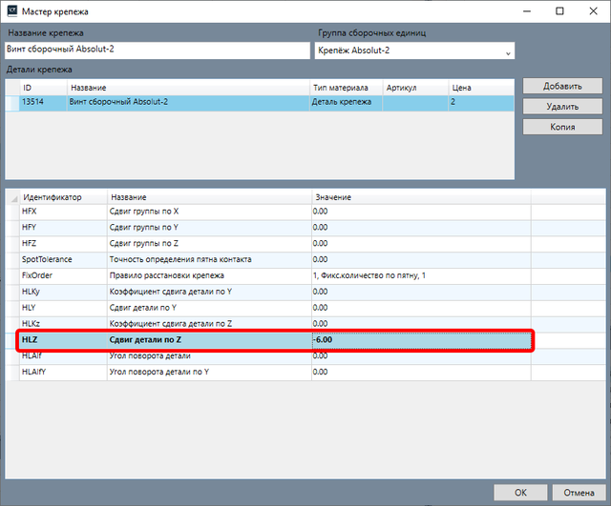Click the Цена cell with value 2
The image size is (611, 506).
[481, 102]
